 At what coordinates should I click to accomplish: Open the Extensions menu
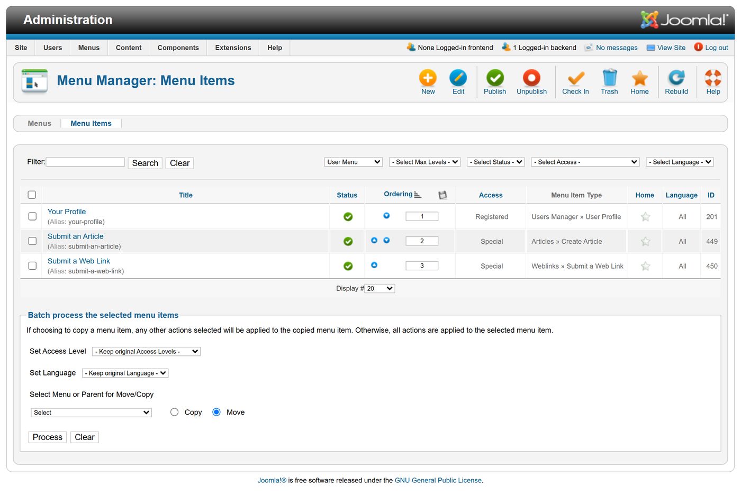[233, 48]
